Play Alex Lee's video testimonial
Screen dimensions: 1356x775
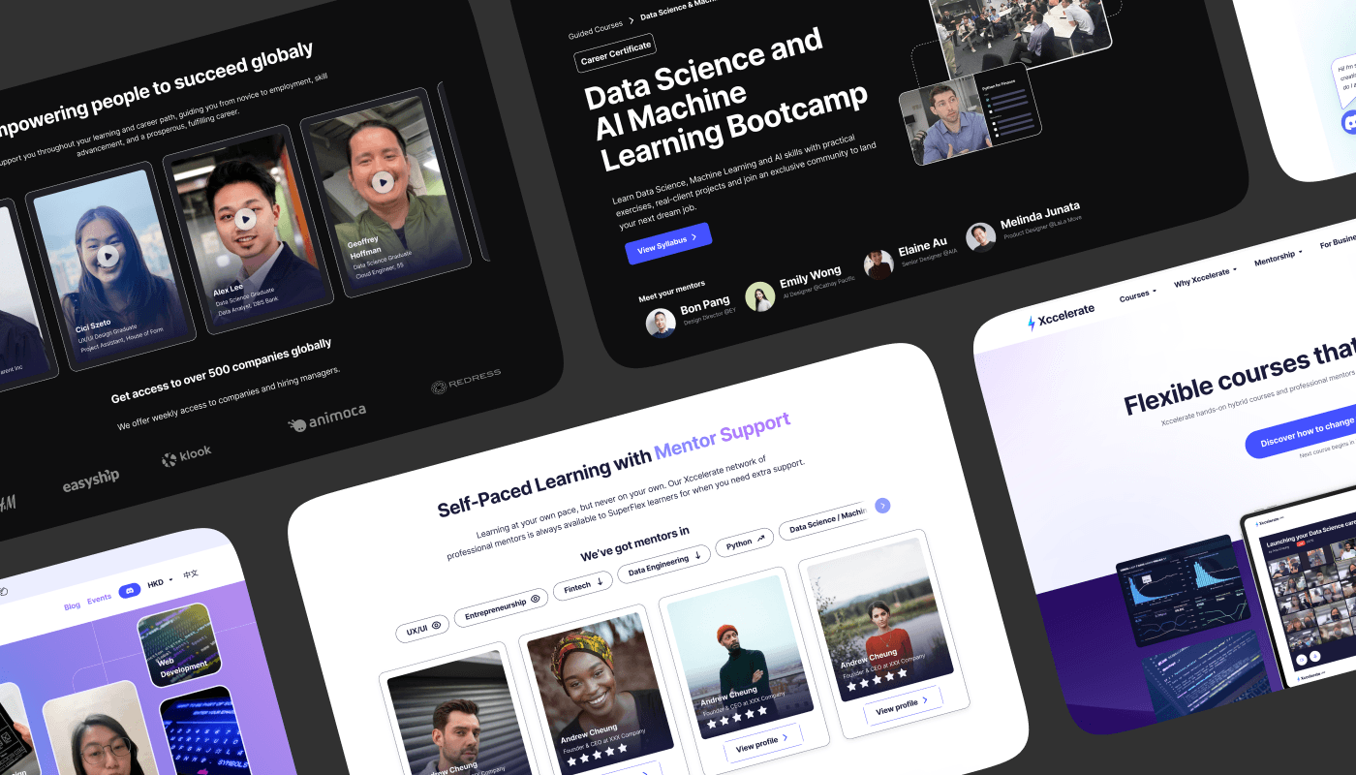click(245, 219)
